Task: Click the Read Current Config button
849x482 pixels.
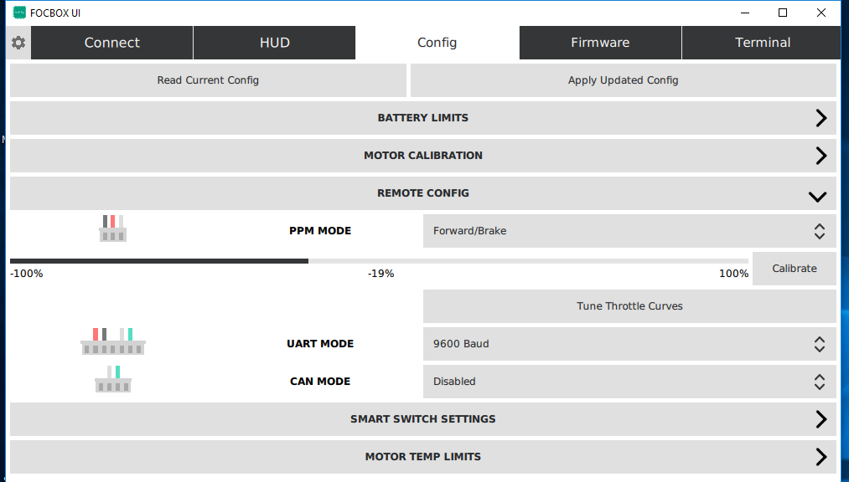Action: click(x=208, y=80)
